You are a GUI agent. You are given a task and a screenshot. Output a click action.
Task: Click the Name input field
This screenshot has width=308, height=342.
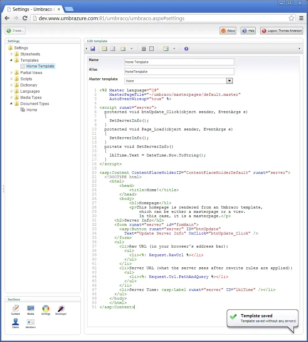[179, 62]
